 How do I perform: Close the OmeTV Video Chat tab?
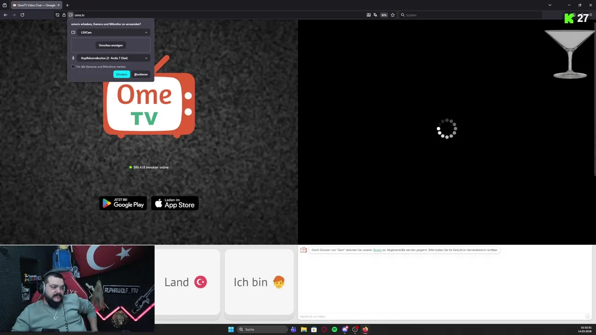coord(59,5)
